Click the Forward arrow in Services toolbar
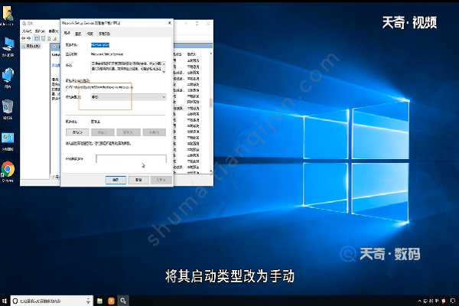Screen dimensions: 459x306 pos(29,38)
